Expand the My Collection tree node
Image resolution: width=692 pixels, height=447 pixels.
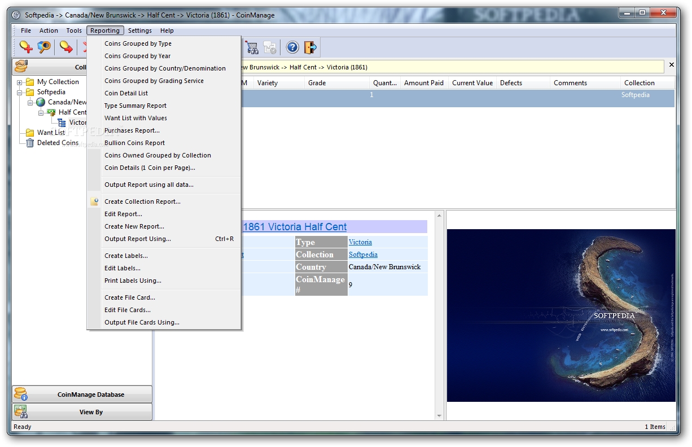tap(20, 82)
